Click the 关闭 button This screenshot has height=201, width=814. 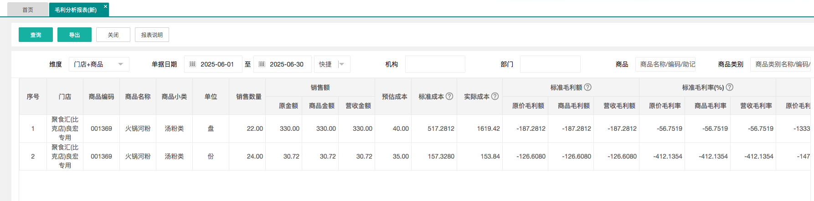point(113,35)
